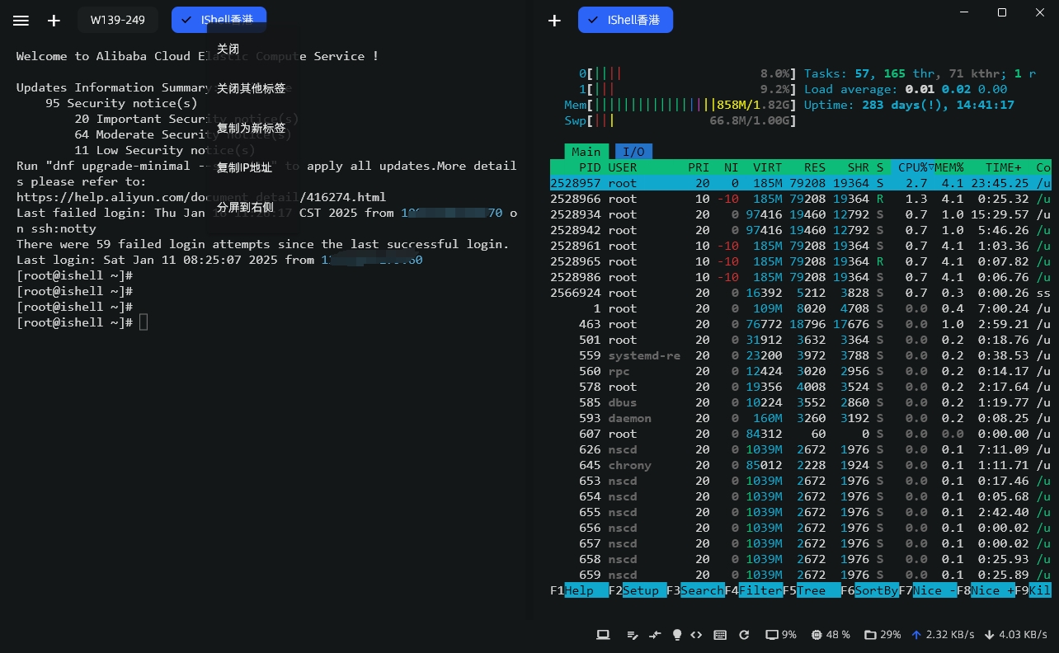
Task: Sort htop by the MEM% column header
Action: point(949,167)
